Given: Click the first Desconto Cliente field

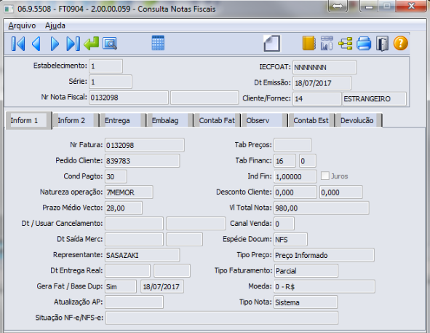Looking at the screenshot, I should 295,192.
